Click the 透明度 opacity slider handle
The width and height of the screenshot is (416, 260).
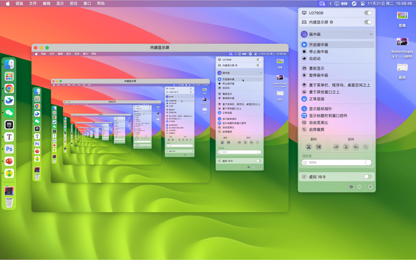coord(368,163)
